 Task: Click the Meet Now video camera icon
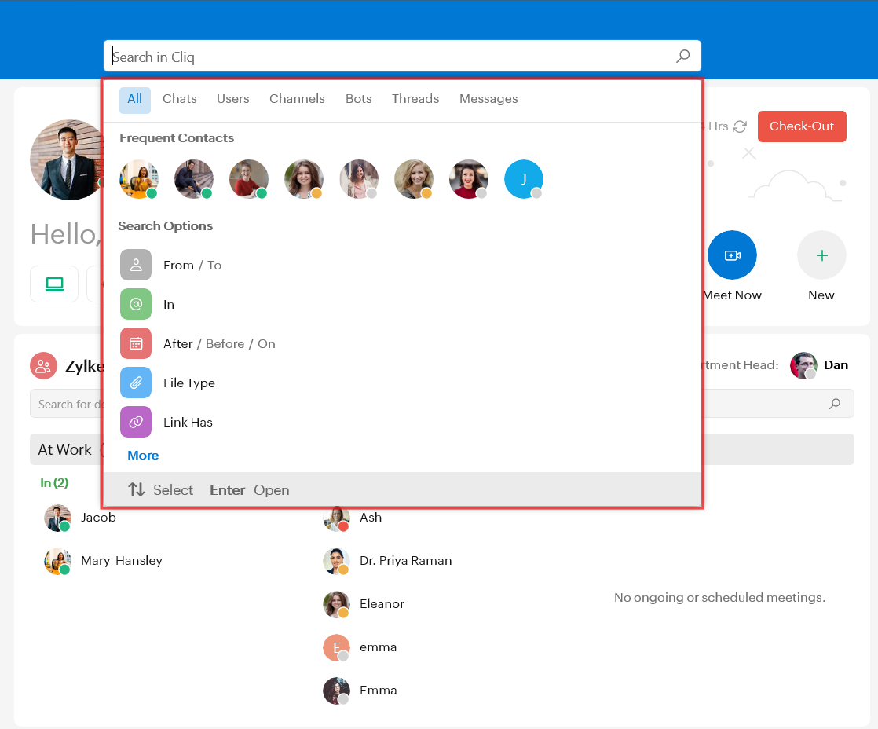(733, 255)
